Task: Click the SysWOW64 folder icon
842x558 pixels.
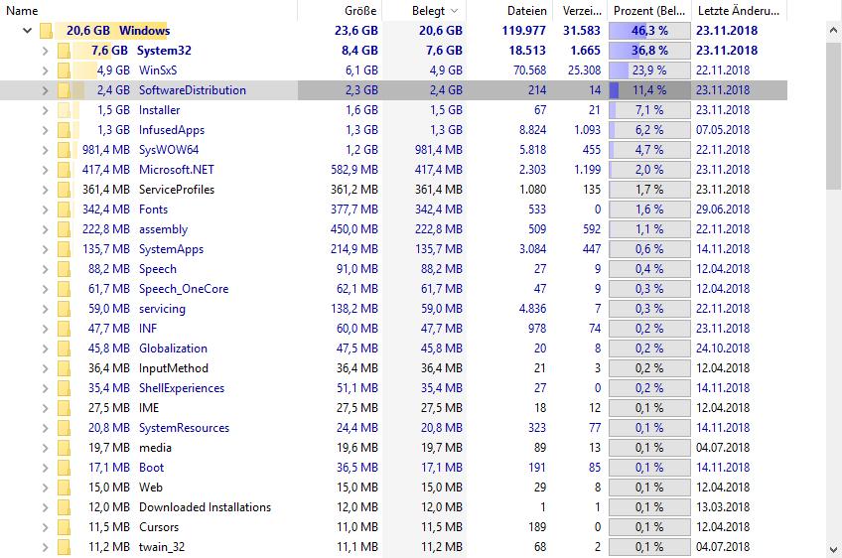Action: 64,150
